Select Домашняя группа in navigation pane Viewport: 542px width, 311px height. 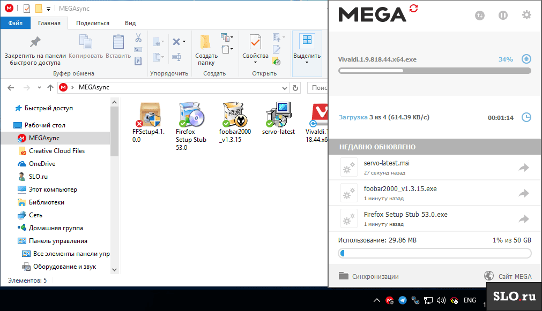(50, 228)
